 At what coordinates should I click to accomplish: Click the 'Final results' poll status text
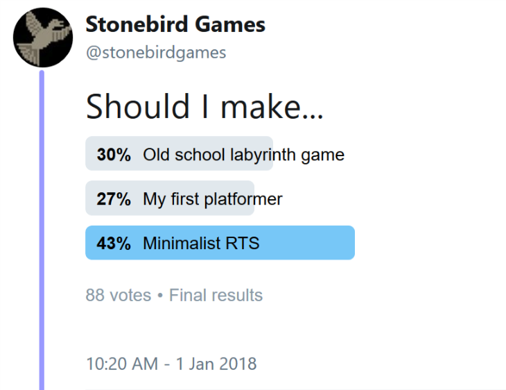coord(216,295)
